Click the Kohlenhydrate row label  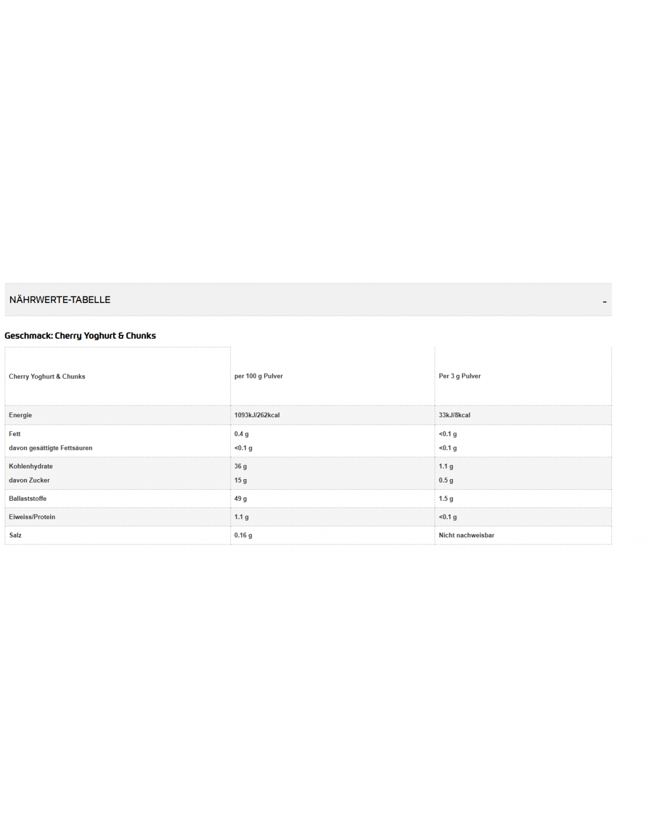coord(31,467)
